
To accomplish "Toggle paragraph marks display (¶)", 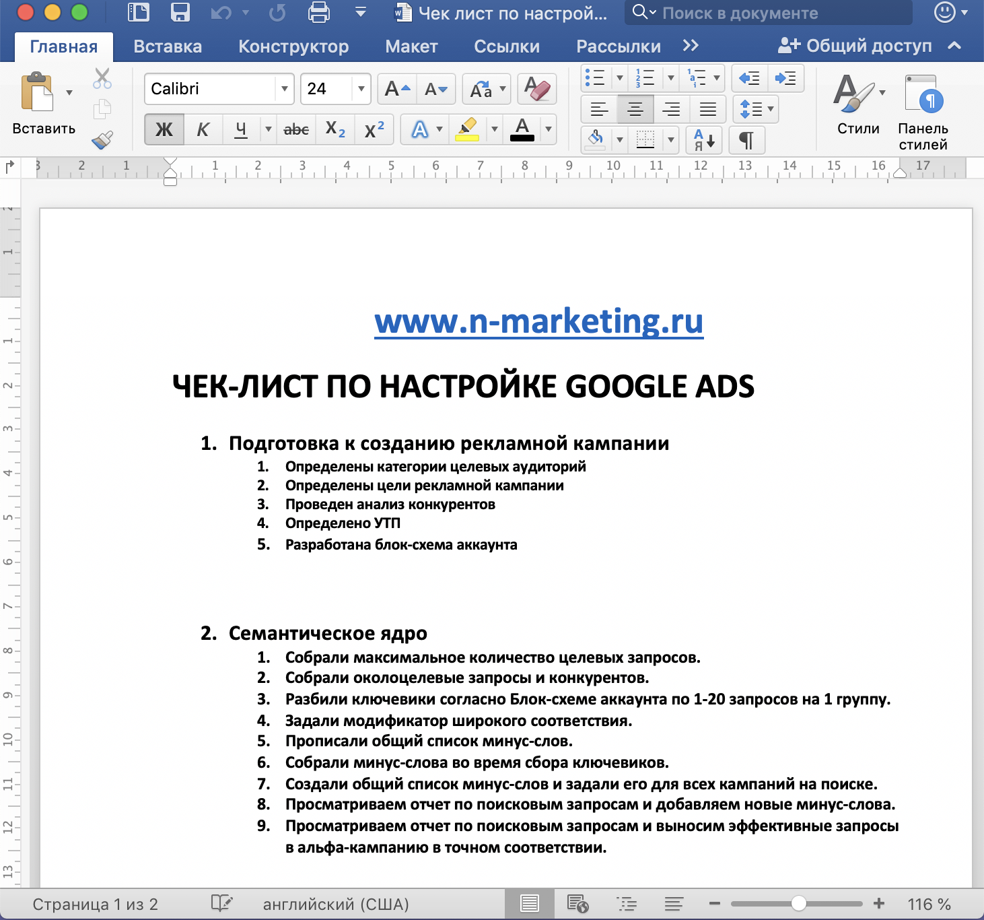I will [746, 140].
